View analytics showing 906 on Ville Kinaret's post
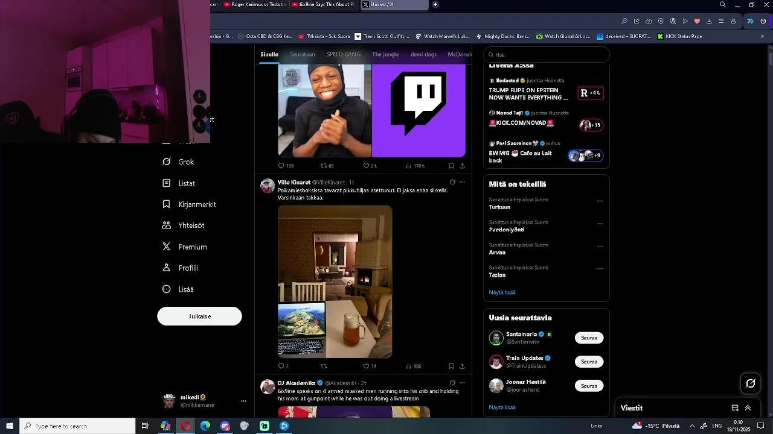Image resolution: width=773 pixels, height=434 pixels. [x=413, y=366]
